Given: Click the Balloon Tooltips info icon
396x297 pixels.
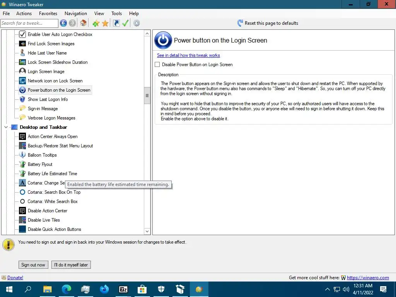Looking at the screenshot, I should pyautogui.click(x=22, y=155).
